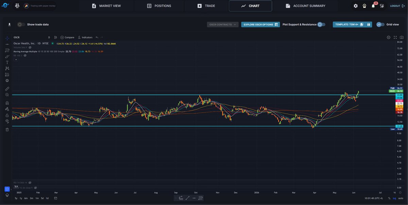This screenshot has height=205, width=408.
Task: Select the ruler measure tool
Action: tap(7, 88)
